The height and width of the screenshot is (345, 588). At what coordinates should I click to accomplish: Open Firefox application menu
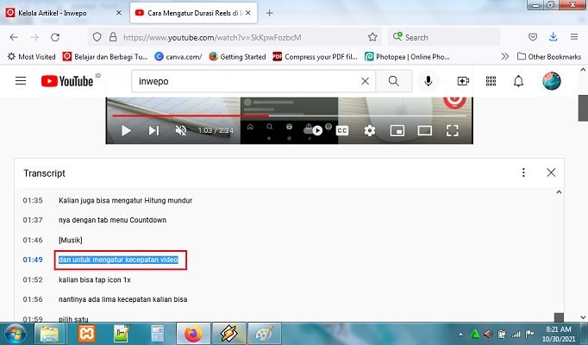pos(573,37)
